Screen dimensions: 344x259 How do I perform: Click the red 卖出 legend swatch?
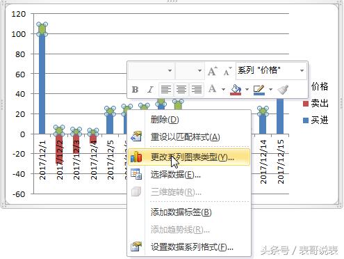point(306,104)
